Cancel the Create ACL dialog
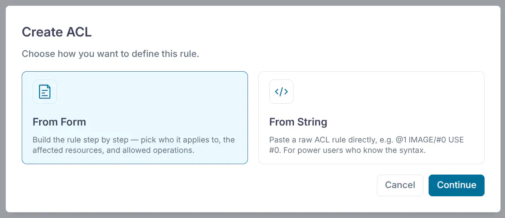The height and width of the screenshot is (218, 505). [400, 185]
